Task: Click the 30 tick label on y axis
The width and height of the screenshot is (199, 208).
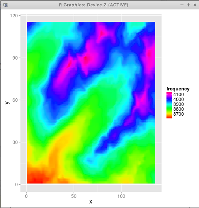Action: click(x=15, y=142)
